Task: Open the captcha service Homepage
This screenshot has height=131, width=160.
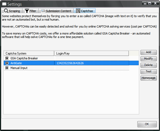Action: (148, 78)
